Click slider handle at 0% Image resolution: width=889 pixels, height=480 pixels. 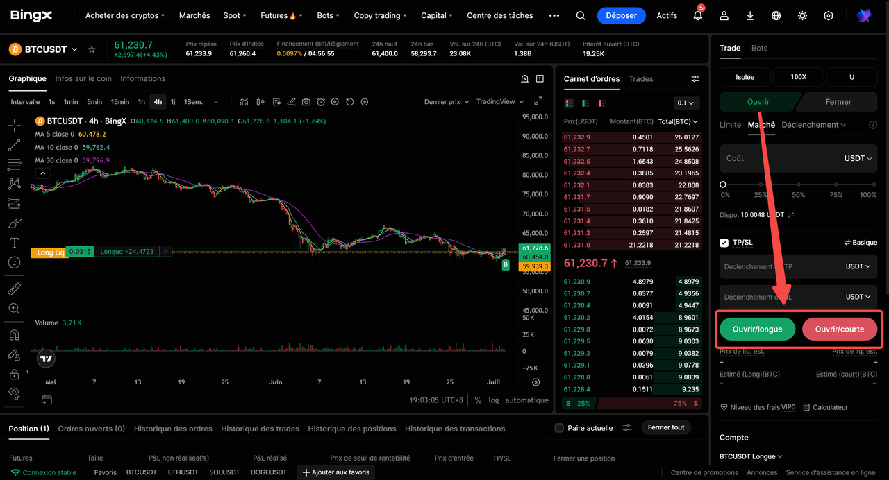tap(723, 185)
